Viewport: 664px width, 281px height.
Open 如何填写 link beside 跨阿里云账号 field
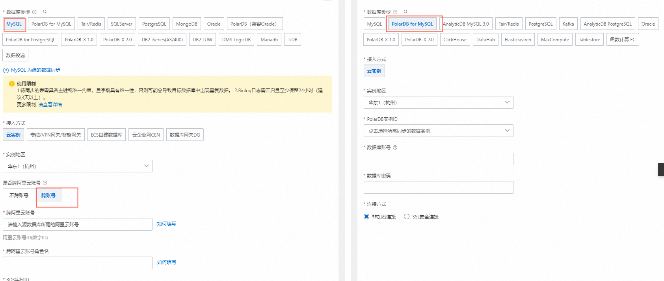click(x=166, y=224)
